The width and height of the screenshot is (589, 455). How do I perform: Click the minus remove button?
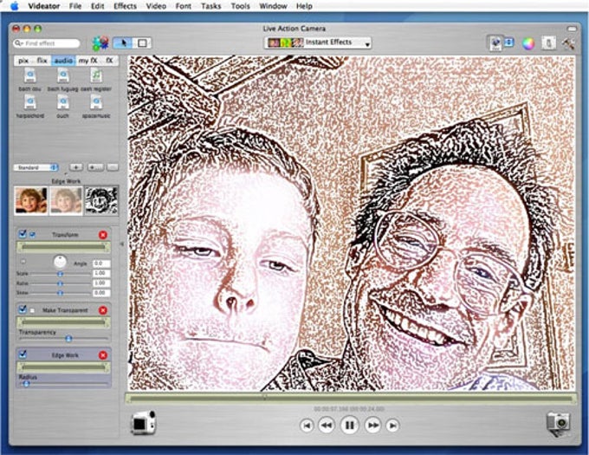113,167
